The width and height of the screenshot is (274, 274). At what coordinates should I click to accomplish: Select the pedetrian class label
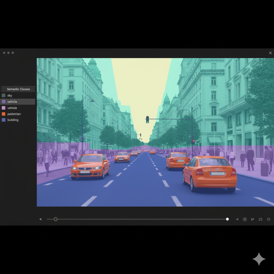tap(14, 114)
